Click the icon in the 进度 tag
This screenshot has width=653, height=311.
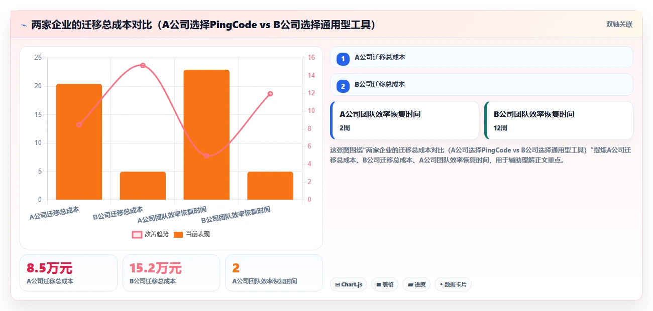[410, 285]
